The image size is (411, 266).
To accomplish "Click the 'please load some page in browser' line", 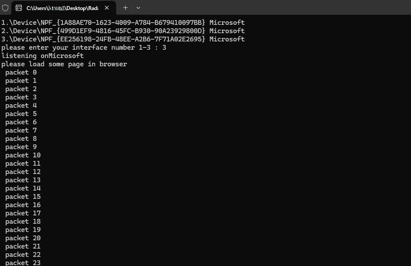I will [64, 64].
